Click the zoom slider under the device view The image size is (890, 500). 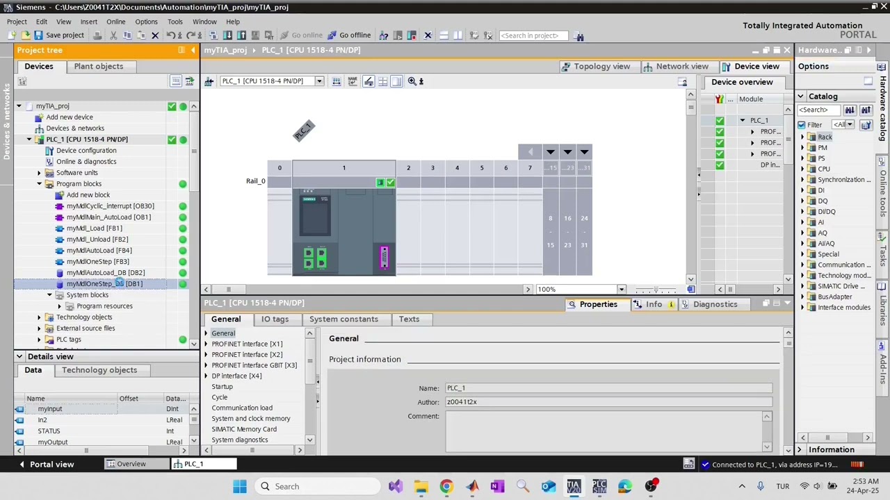656,290
